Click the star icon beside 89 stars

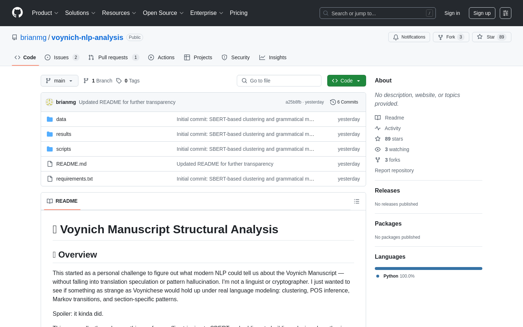pyautogui.click(x=378, y=139)
